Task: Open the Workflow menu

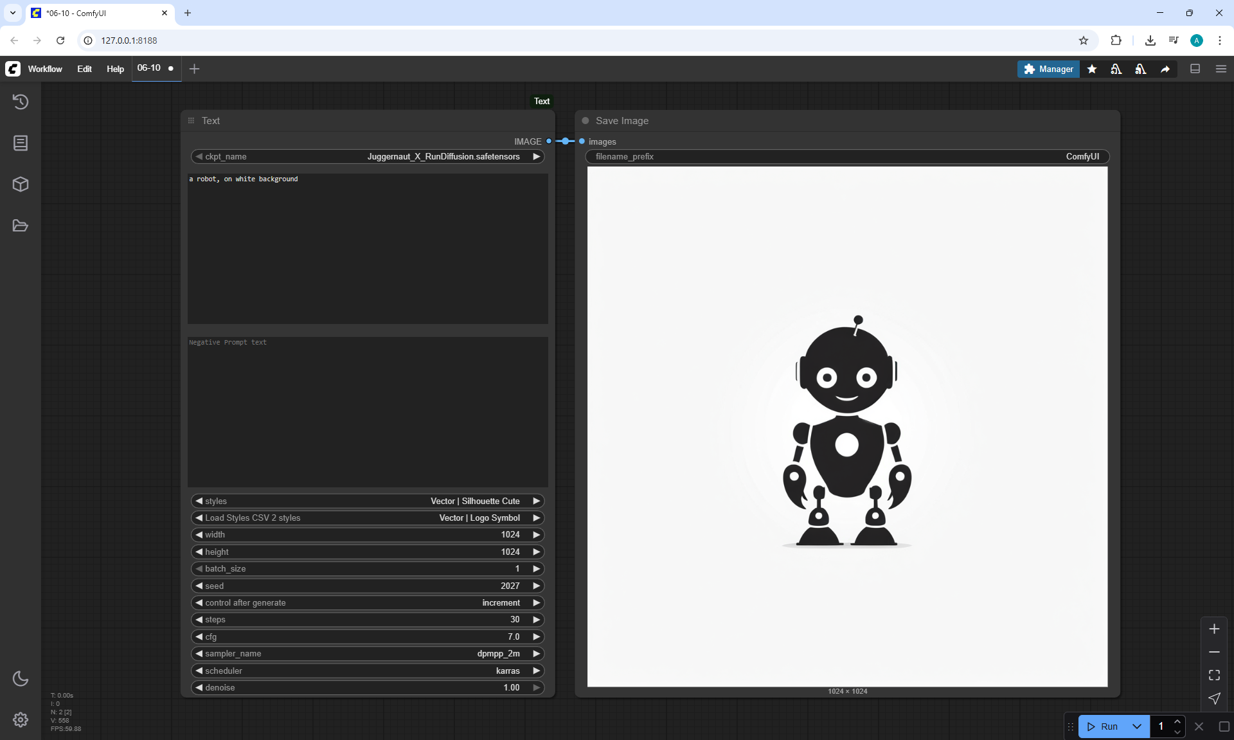Action: (x=45, y=69)
